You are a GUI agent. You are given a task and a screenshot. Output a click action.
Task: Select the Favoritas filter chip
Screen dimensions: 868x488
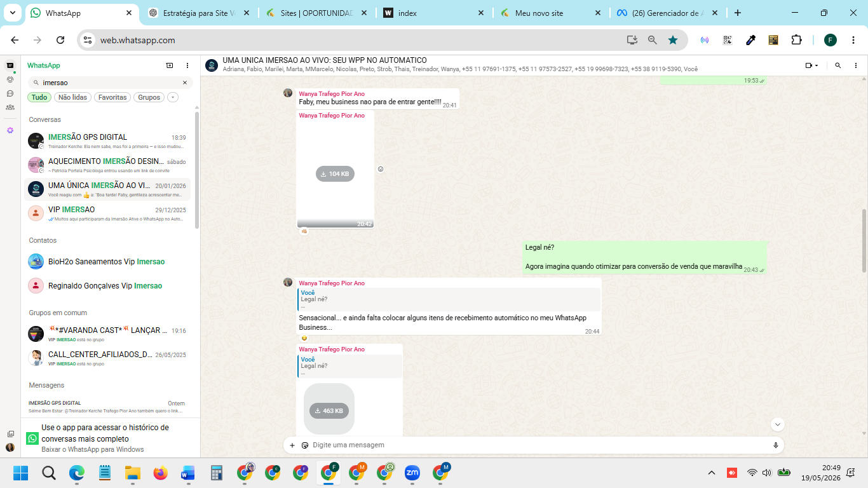point(112,97)
